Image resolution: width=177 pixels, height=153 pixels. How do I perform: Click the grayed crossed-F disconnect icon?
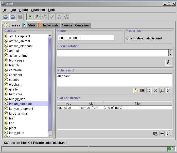coord(45,17)
